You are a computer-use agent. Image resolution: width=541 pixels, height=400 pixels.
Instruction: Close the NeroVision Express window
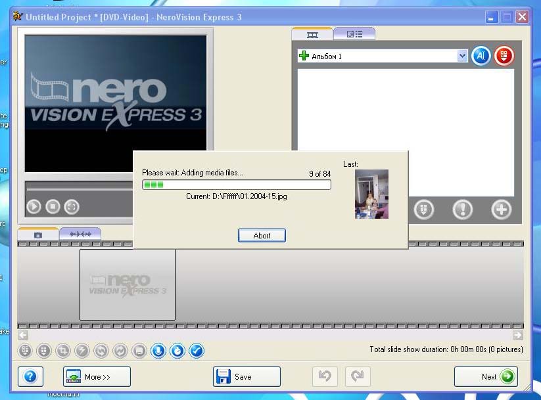coord(523,16)
